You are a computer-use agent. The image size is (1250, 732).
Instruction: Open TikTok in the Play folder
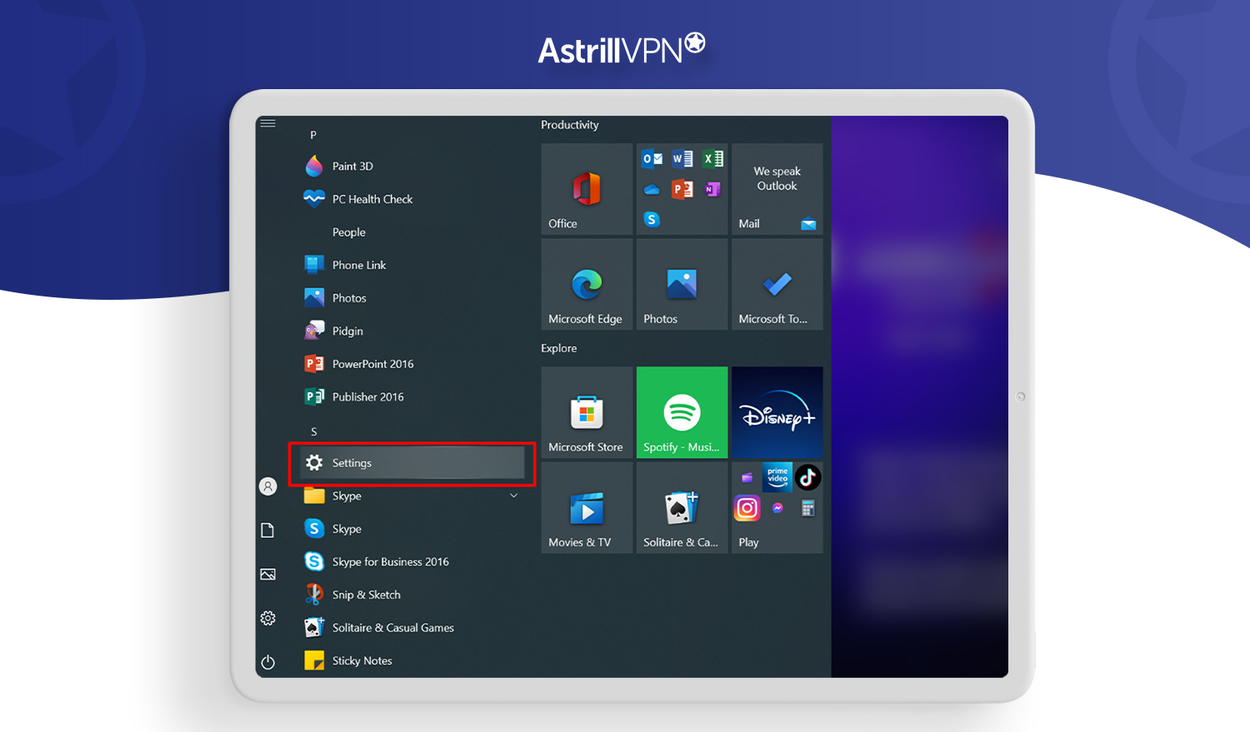[x=807, y=477]
